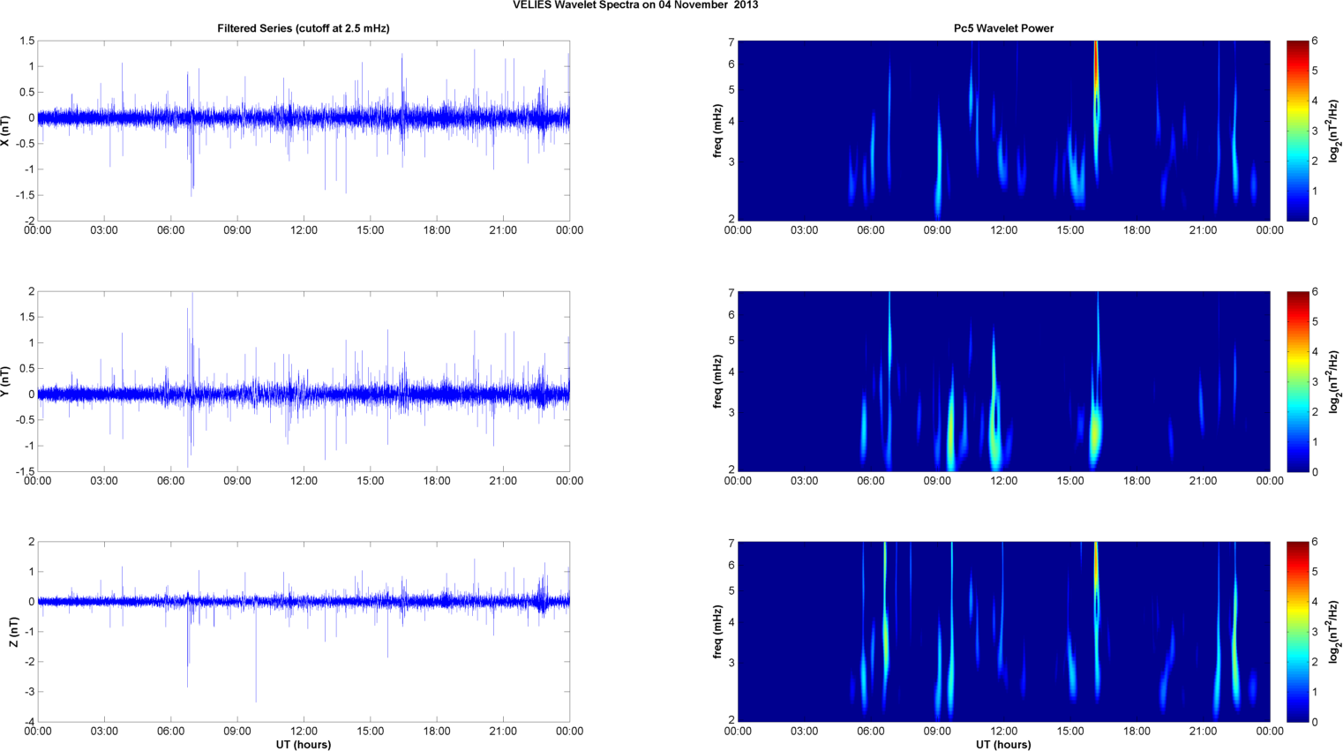Click the 7 frequency tick of X-component spectrum

point(732,41)
